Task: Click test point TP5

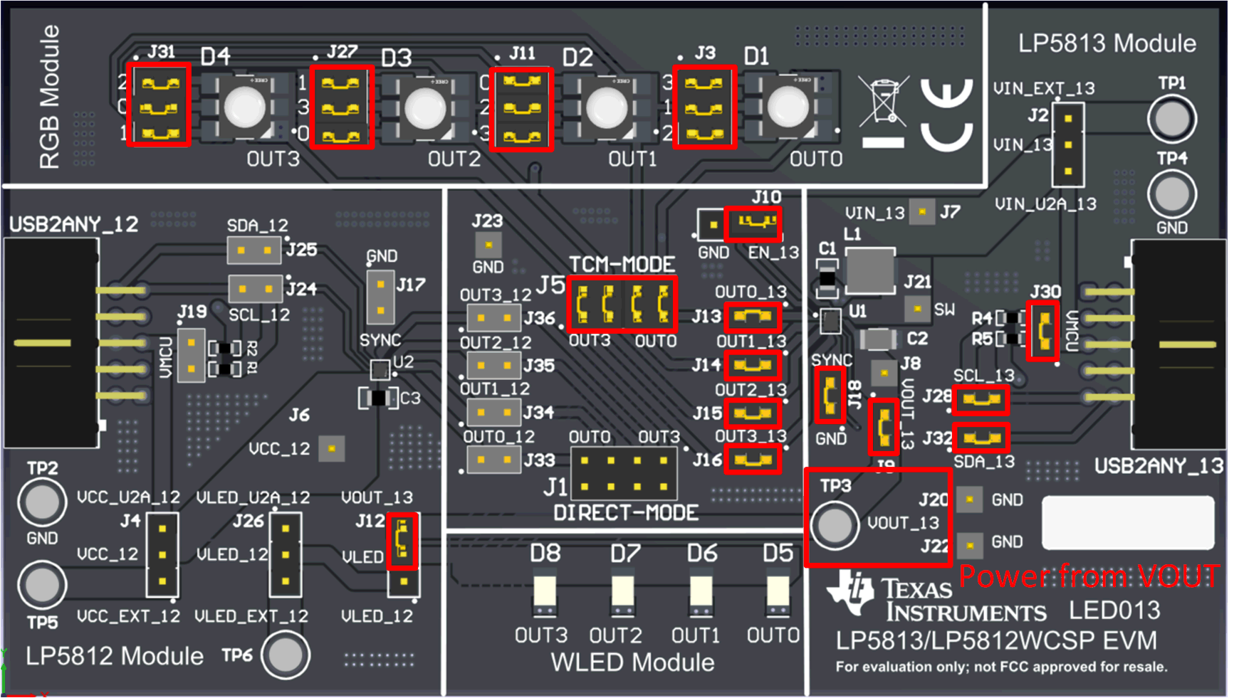Action: (42, 585)
